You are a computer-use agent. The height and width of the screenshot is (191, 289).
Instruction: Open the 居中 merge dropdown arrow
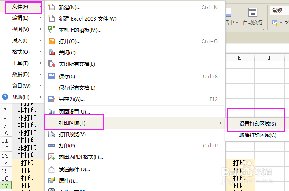click(237, 22)
